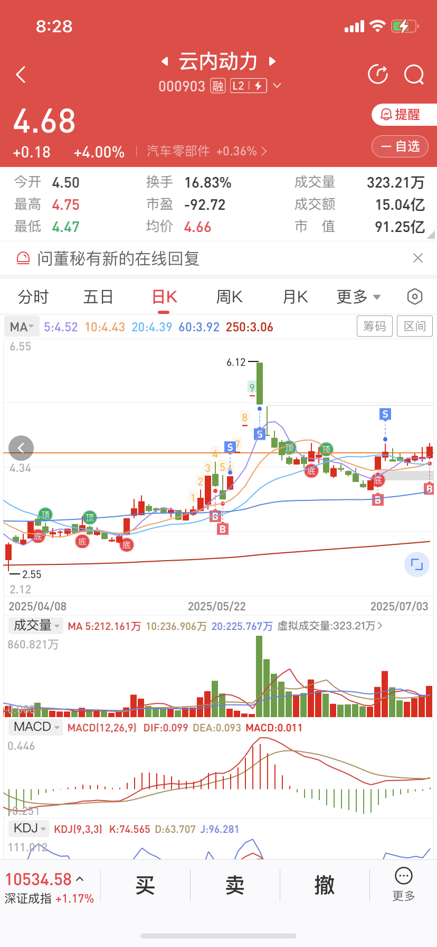437x947 pixels.
Task: Tap the Wi-Fi status icon
Action: tap(377, 26)
